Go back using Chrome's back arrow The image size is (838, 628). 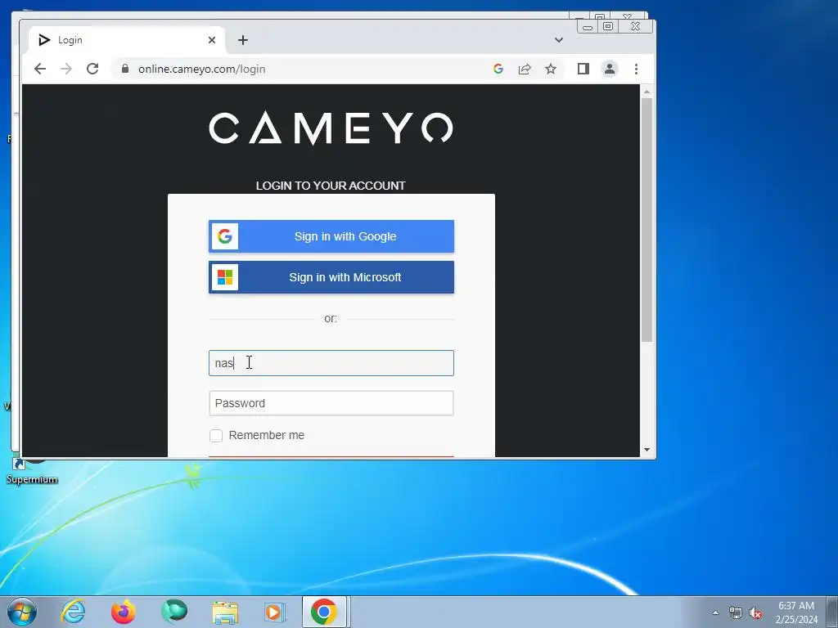point(40,69)
